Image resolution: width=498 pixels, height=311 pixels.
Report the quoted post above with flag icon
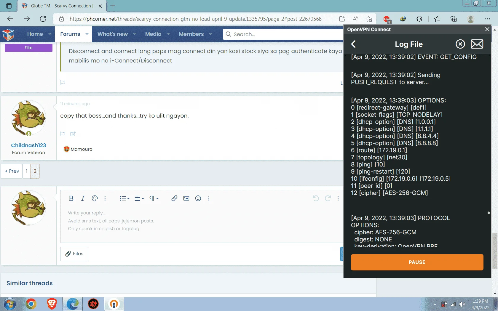[x=63, y=83]
